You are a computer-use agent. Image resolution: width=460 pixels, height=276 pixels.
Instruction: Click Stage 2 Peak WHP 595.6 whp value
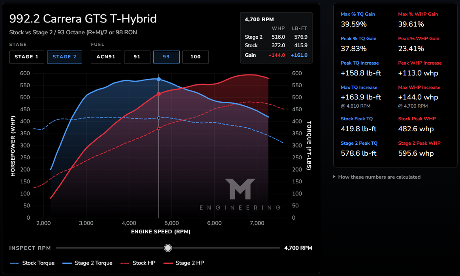point(416,153)
